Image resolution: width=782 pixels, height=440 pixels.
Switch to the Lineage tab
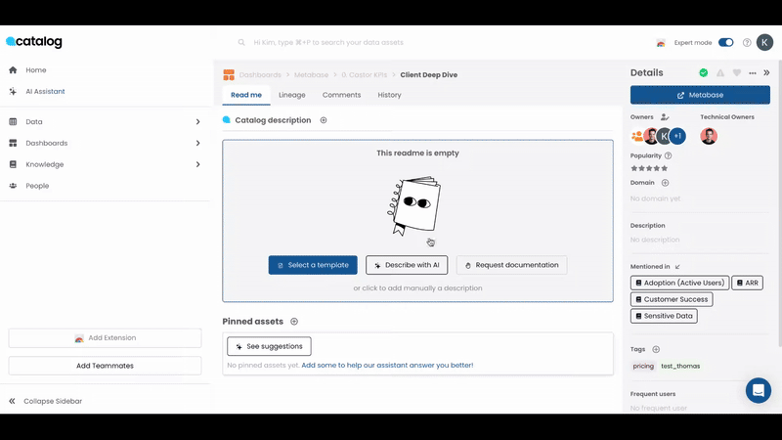coord(291,95)
